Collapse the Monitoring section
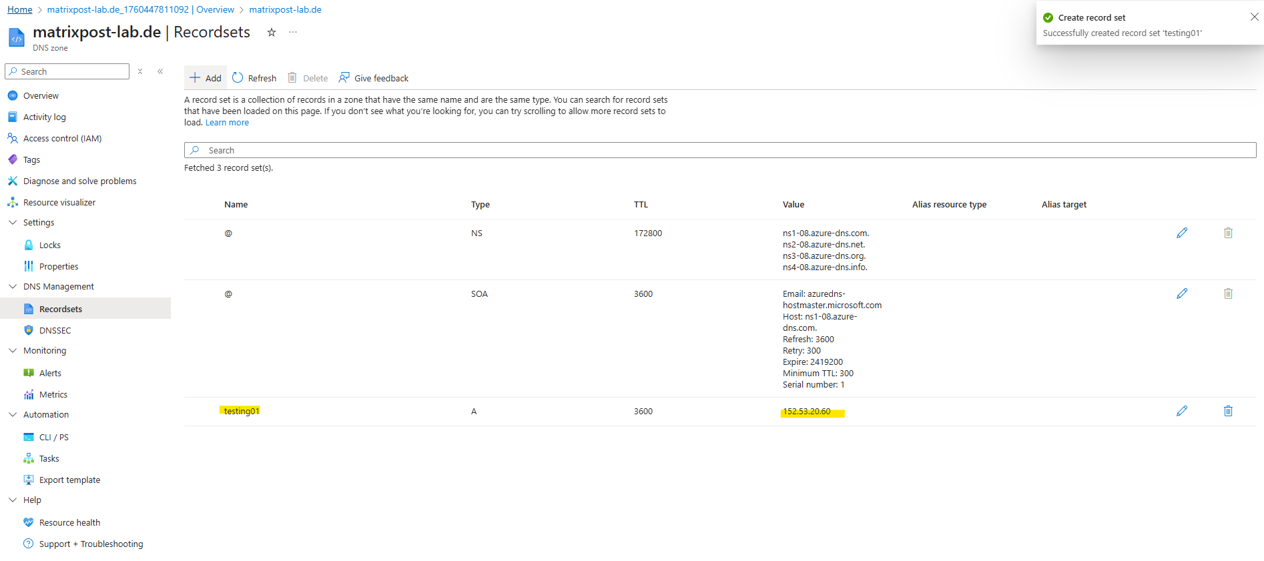Image resolution: width=1264 pixels, height=561 pixels. click(x=13, y=350)
